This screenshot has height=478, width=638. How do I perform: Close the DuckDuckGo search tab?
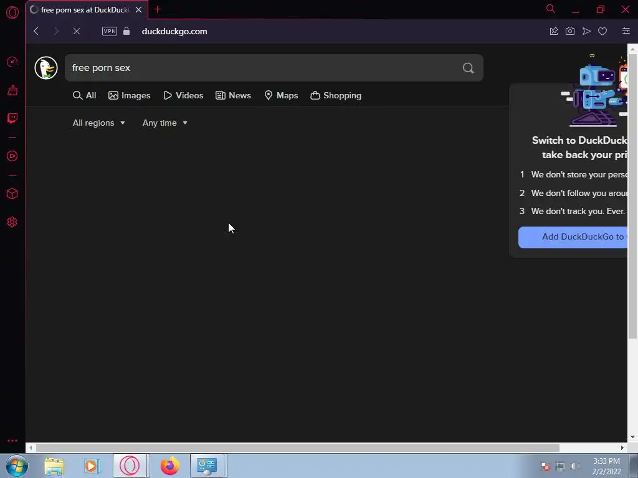(x=139, y=10)
